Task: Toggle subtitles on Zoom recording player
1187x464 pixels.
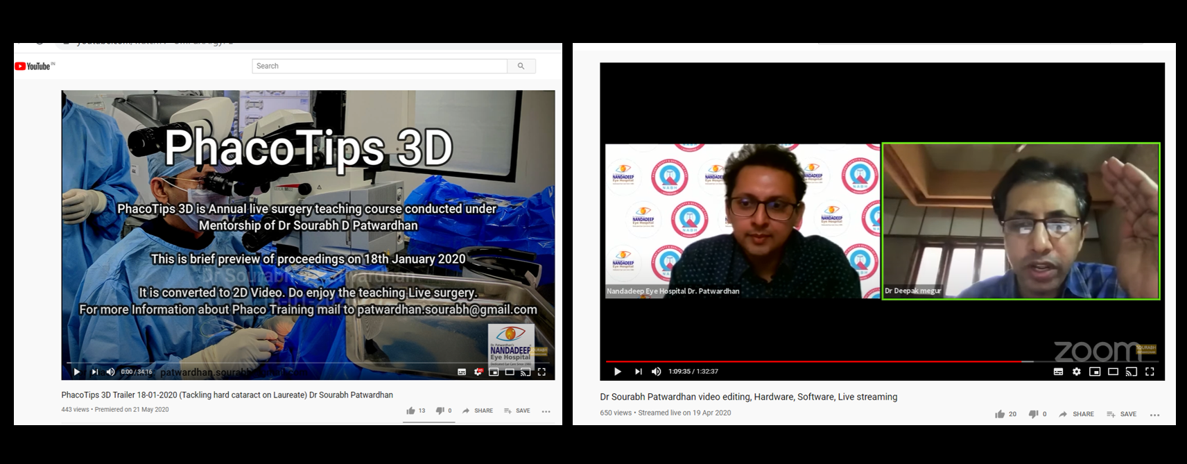Action: pos(1058,372)
